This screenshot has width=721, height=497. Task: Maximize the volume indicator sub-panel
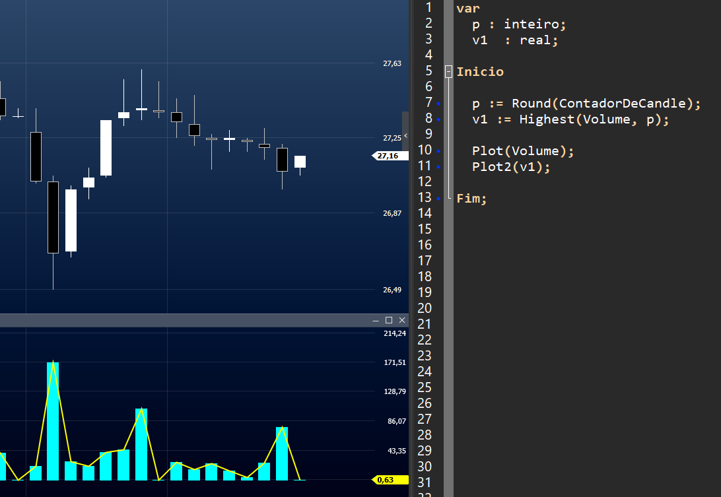pos(388,320)
